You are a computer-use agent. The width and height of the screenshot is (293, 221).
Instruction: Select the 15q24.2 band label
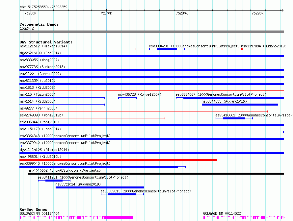point(27,28)
